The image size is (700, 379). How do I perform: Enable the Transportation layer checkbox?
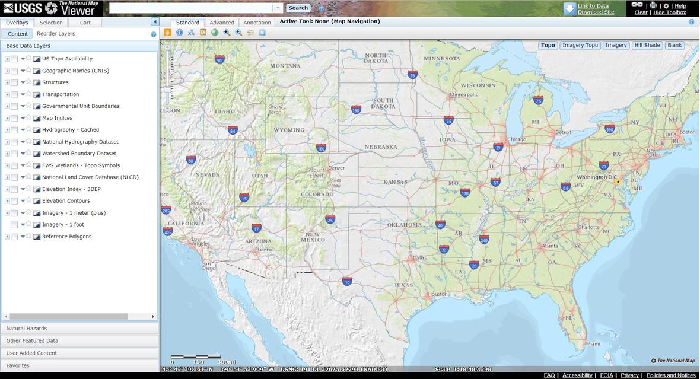pos(14,94)
